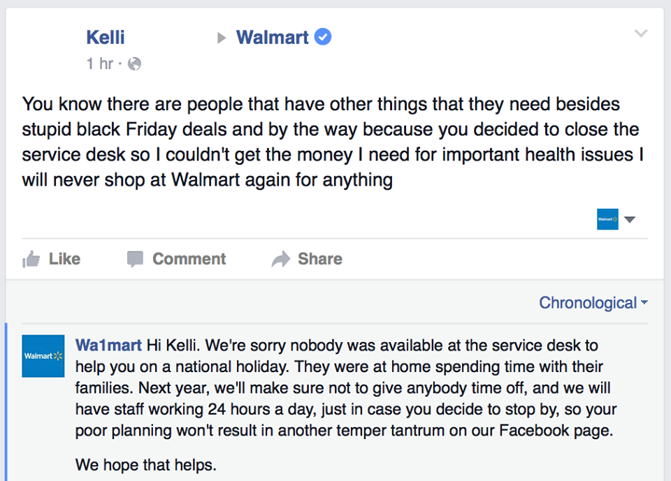The height and width of the screenshot is (481, 671).
Task: Expand the comment-as identity selector arrow
Action: click(630, 219)
